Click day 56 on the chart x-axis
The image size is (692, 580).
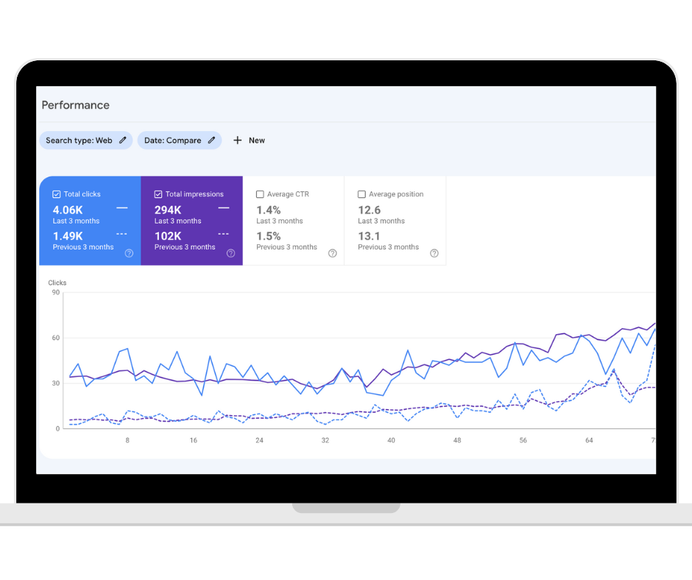(x=523, y=440)
